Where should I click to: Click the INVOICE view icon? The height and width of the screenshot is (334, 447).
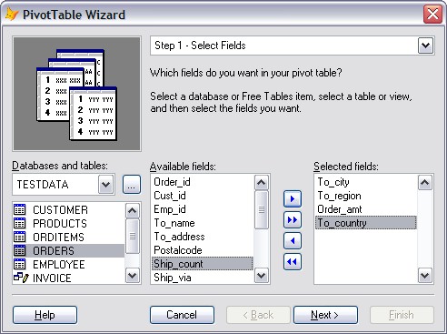[x=21, y=278]
